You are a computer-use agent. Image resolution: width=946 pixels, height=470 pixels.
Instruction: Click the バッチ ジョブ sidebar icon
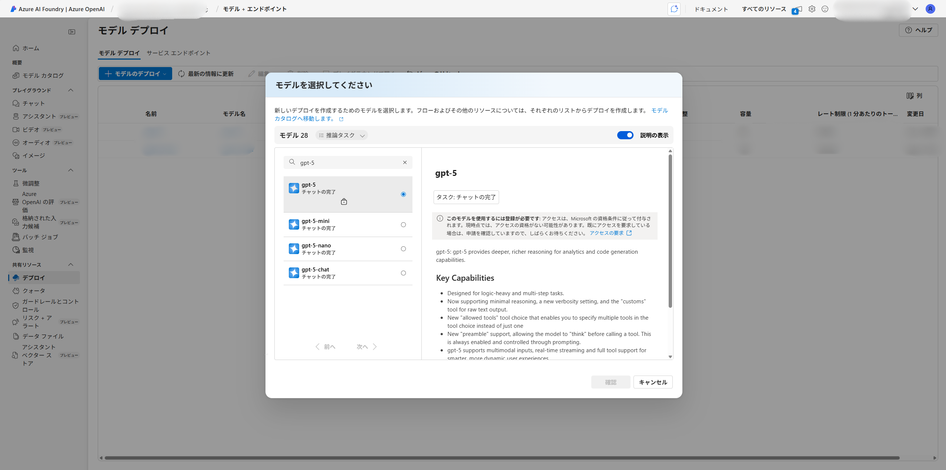click(16, 237)
